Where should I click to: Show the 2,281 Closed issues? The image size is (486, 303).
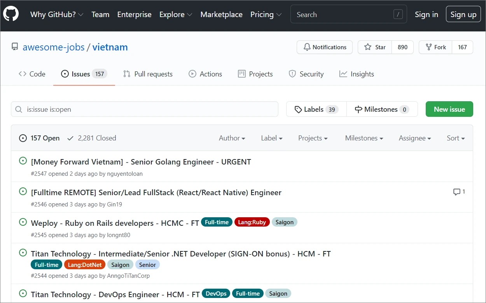[x=92, y=138]
